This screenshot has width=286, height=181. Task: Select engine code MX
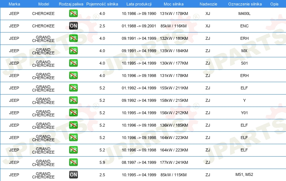tap(244, 51)
